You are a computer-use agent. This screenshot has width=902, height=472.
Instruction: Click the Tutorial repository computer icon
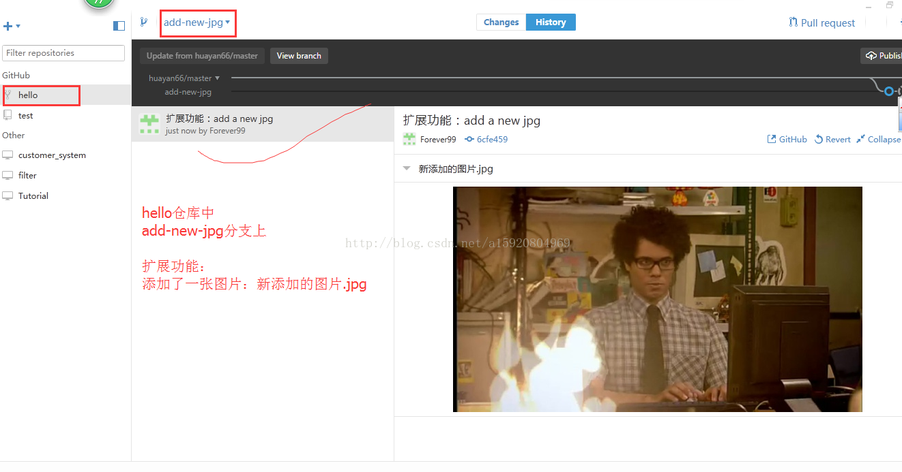(x=8, y=195)
